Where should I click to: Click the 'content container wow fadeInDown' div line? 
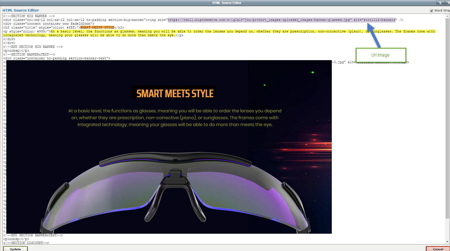pyautogui.click(x=49, y=24)
